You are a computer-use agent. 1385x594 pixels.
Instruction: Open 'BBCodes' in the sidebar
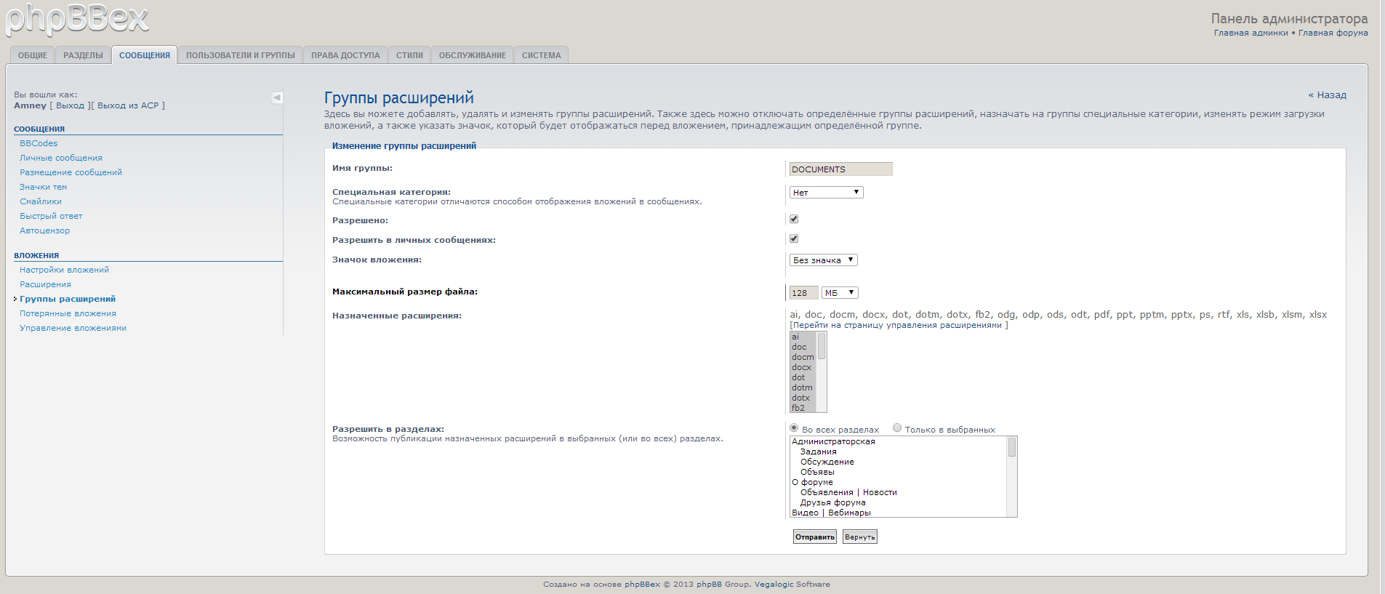pos(39,143)
